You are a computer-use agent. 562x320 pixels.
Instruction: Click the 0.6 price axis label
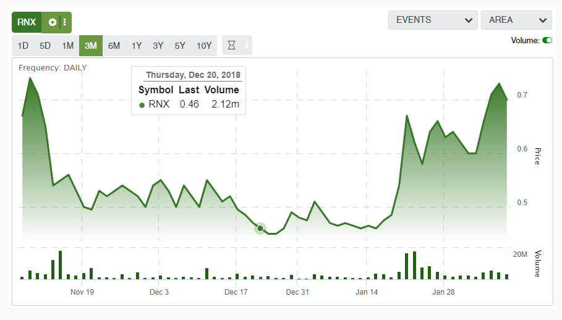click(522, 149)
